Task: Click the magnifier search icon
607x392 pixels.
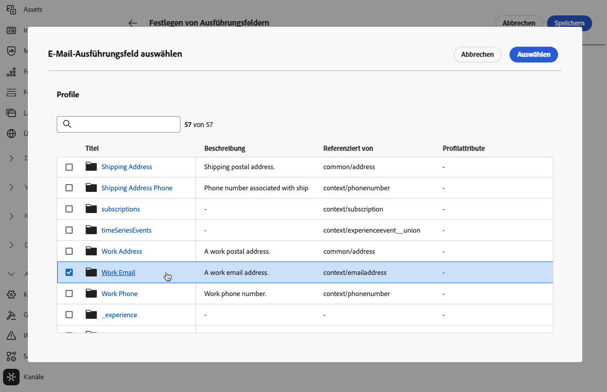Action: coord(67,124)
